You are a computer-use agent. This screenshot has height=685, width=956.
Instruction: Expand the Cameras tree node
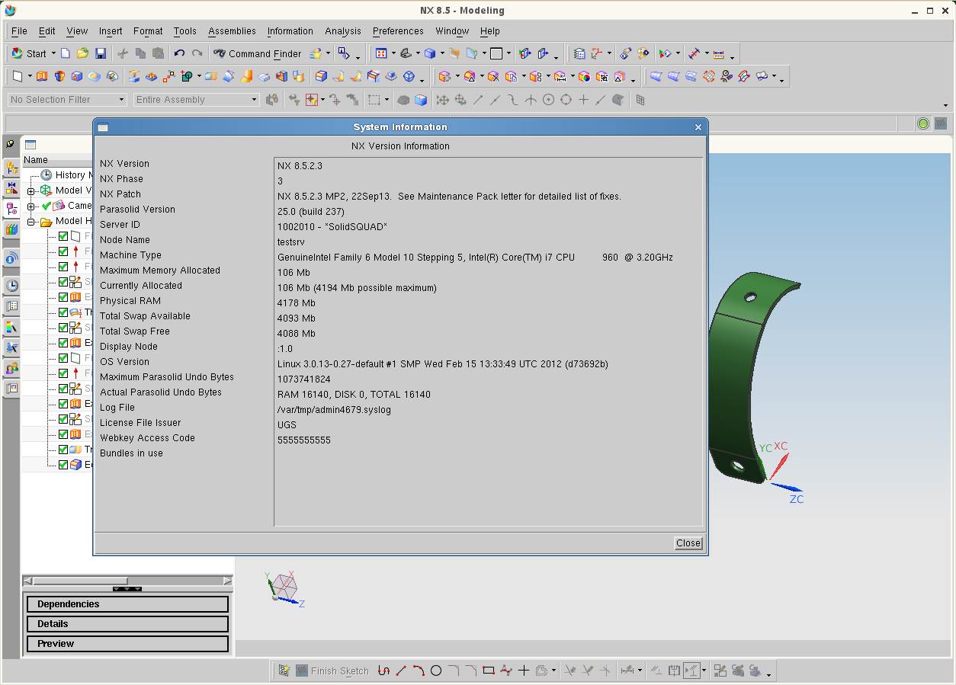tap(30, 206)
